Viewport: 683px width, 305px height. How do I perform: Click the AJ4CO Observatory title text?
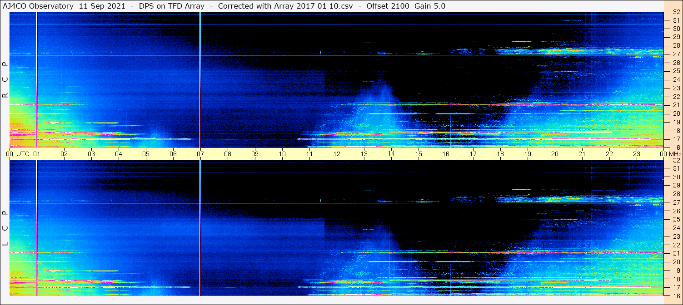[x=38, y=6]
